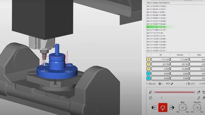Click the toolpath end marker icon right of the red slider
205x115 pixels.
199,92
